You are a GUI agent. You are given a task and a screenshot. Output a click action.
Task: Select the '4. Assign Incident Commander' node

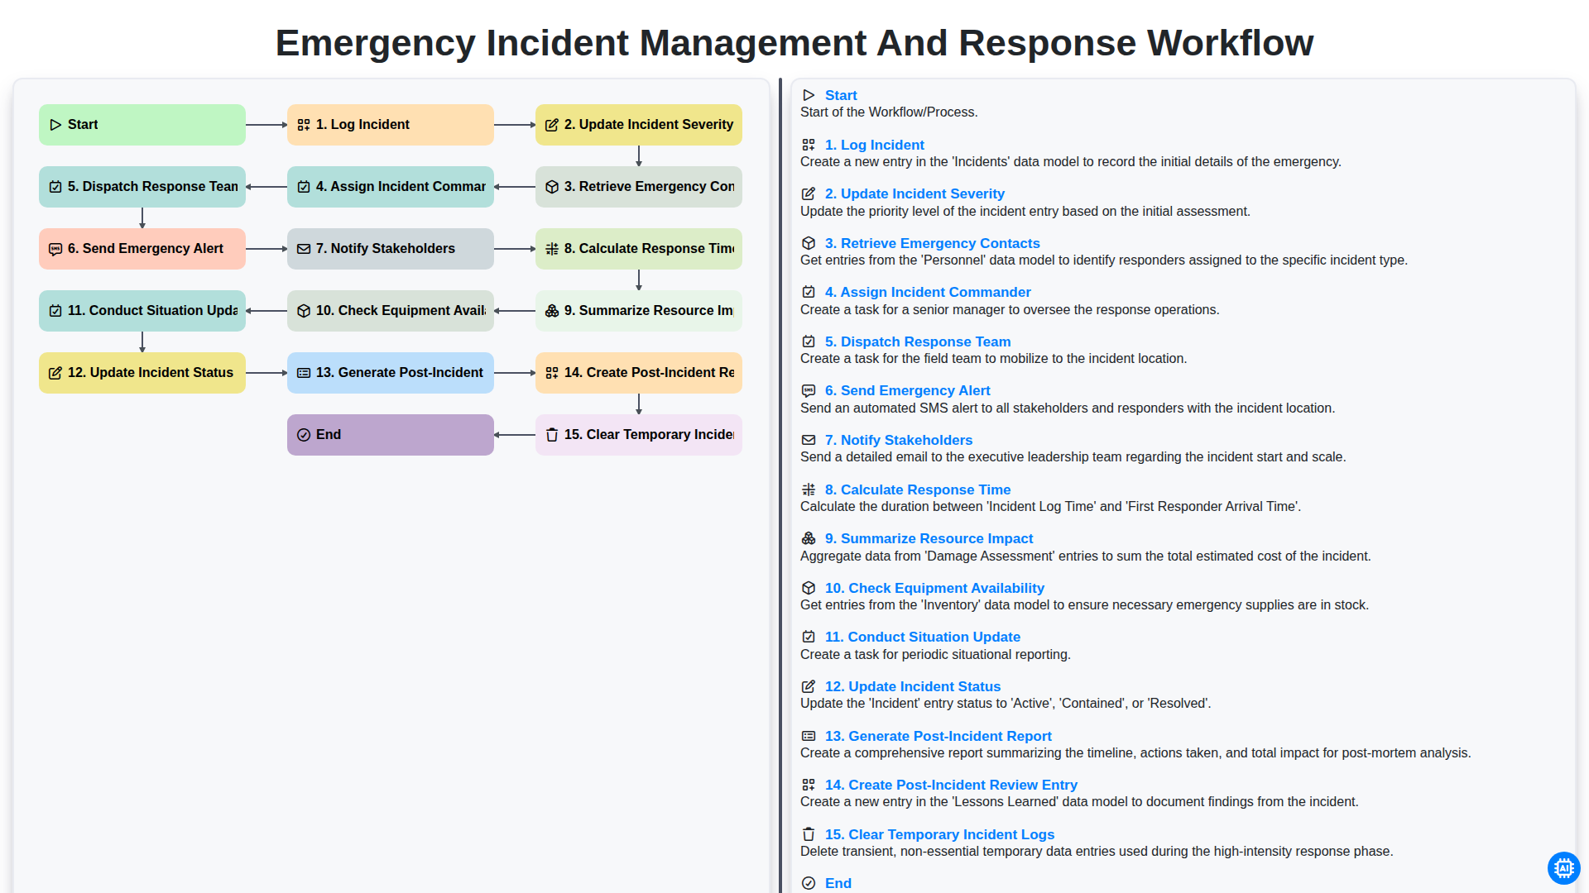391,187
